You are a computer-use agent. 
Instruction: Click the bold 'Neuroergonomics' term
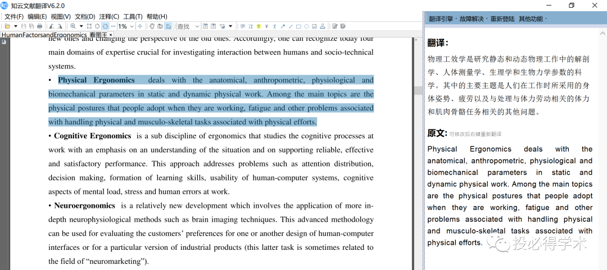84,206
